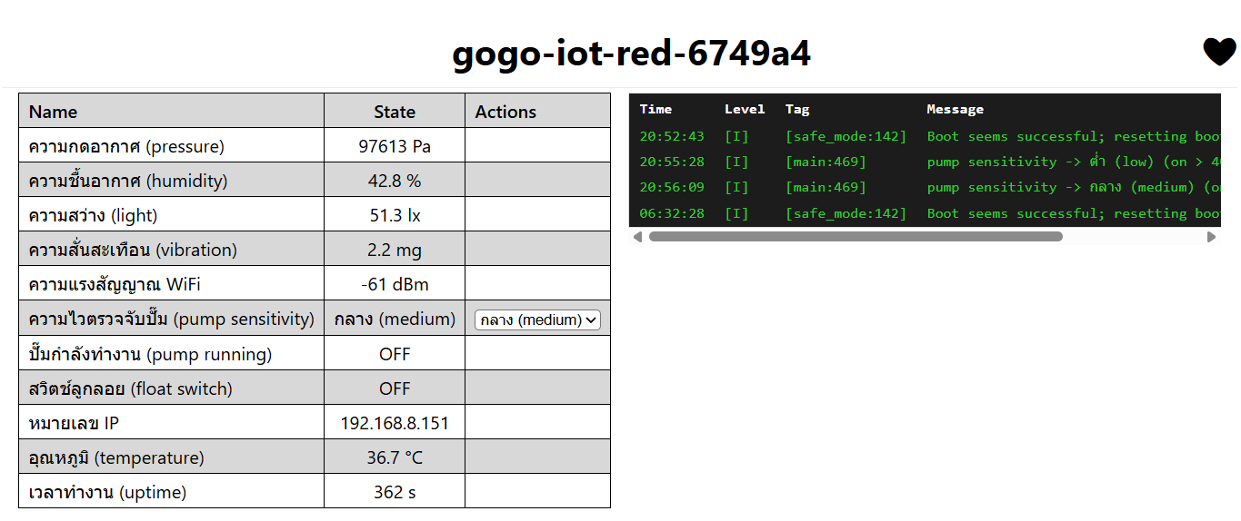Click the safe_mode tag in 20:52:43 entry
Screen dimensions: 1241x521
tap(846, 136)
